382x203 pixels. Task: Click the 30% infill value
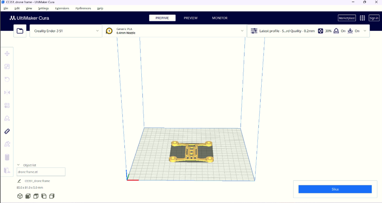pos(328,31)
